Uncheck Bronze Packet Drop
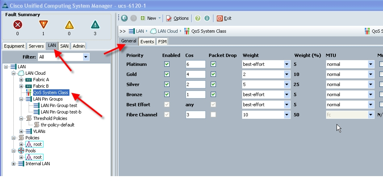Image resolution: width=383 pixels, height=185 pixels. click(213, 95)
